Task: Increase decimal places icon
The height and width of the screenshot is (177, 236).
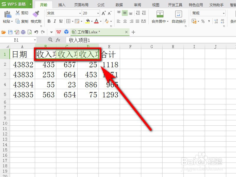Action: pos(216,21)
